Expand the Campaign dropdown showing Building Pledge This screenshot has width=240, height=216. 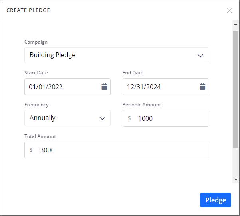pyautogui.click(x=116, y=55)
